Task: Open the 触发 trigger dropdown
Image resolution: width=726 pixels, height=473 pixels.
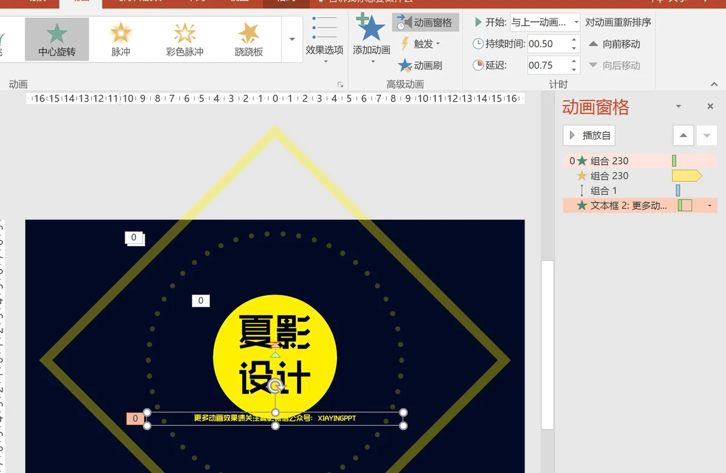Action: click(421, 44)
